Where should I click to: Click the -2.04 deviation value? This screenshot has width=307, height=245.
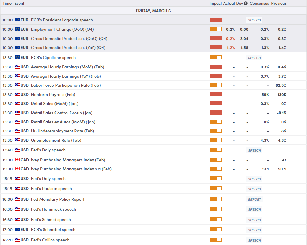(243, 39)
